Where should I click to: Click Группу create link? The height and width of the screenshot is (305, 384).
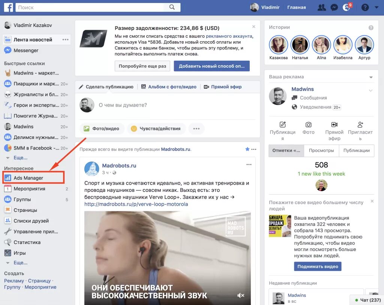pyautogui.click(x=12, y=287)
